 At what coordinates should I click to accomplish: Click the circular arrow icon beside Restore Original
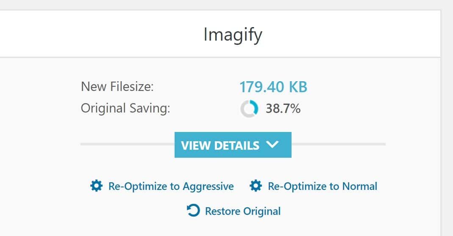tap(193, 211)
